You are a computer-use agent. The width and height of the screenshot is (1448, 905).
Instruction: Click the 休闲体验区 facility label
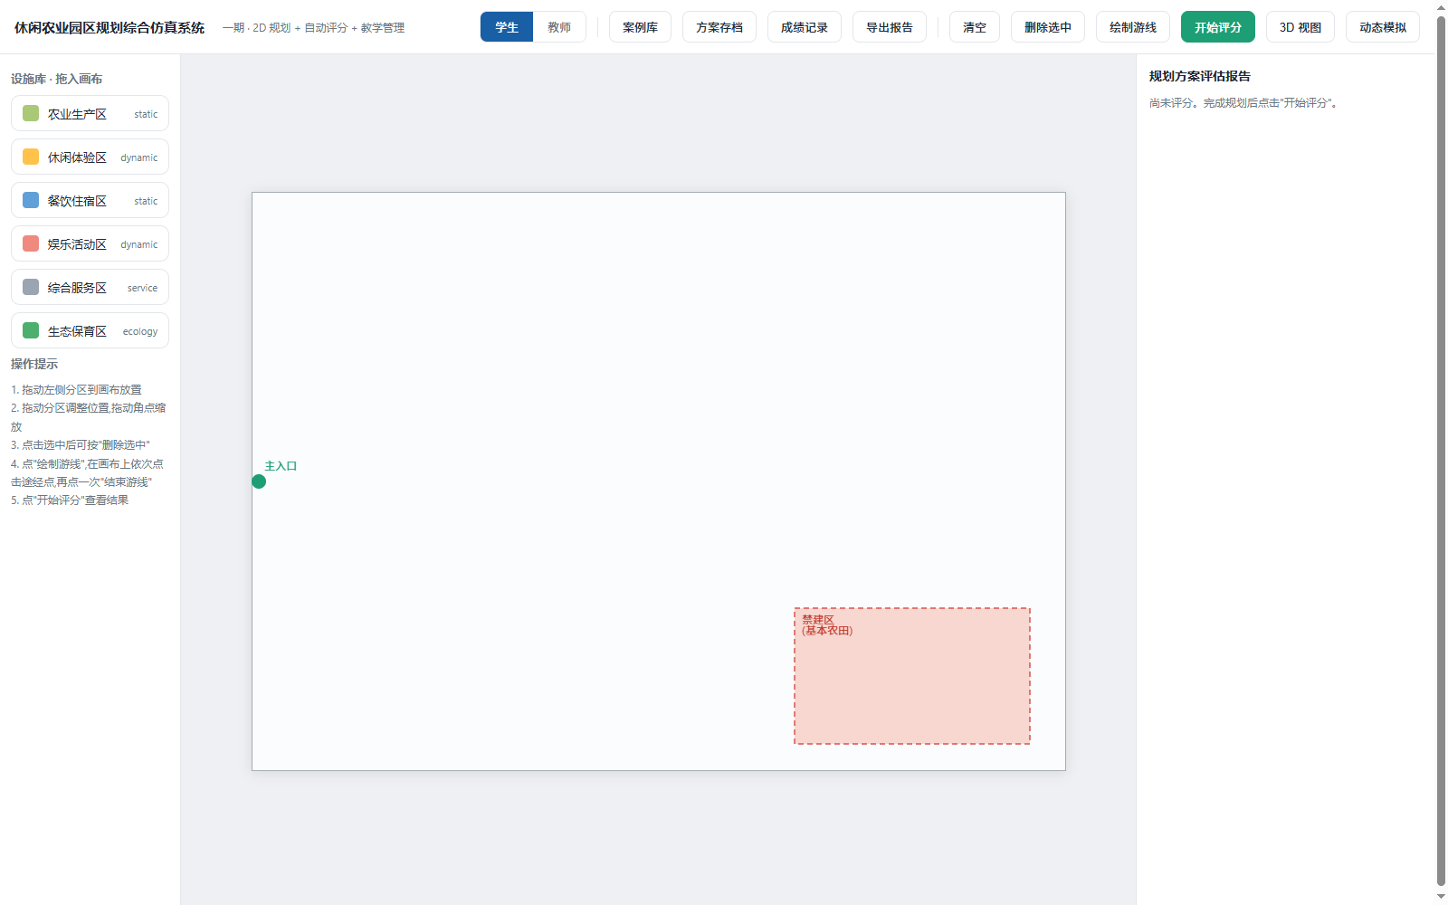coord(77,157)
